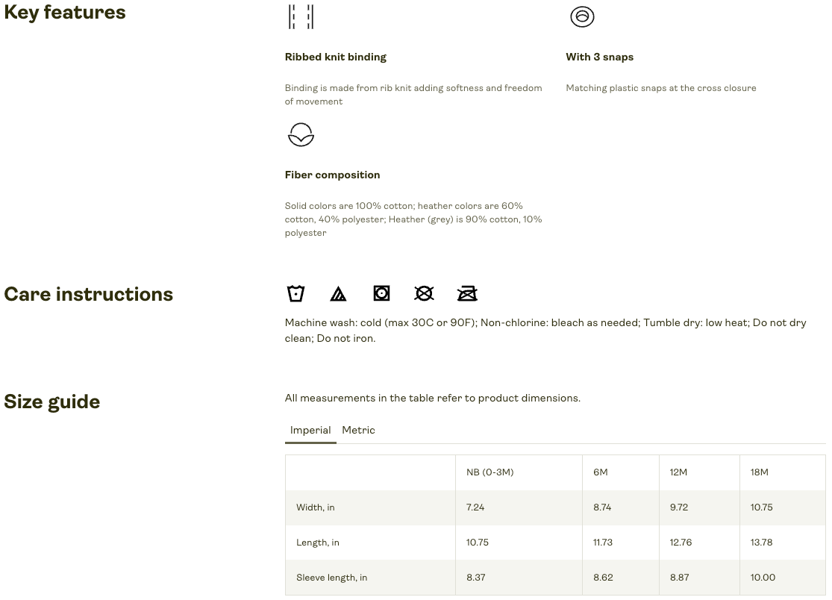The height and width of the screenshot is (600, 832).
Task: Click the do not dry clean icon
Action: point(424,293)
